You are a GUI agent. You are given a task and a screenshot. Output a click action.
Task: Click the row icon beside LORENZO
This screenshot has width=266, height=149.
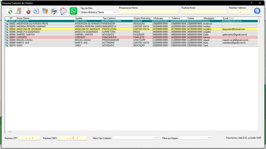coord(7,37)
